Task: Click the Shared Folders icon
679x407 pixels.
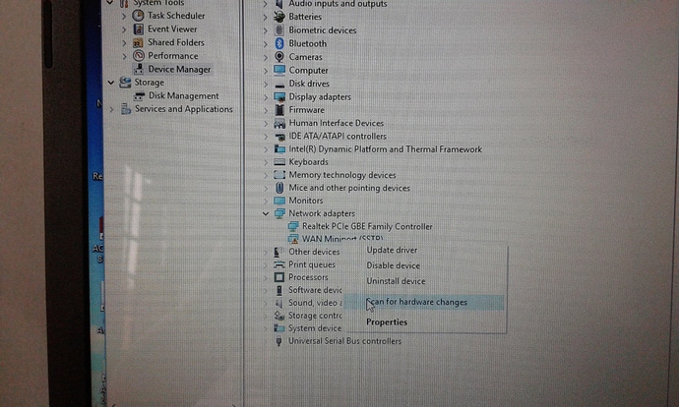Action: (138, 42)
